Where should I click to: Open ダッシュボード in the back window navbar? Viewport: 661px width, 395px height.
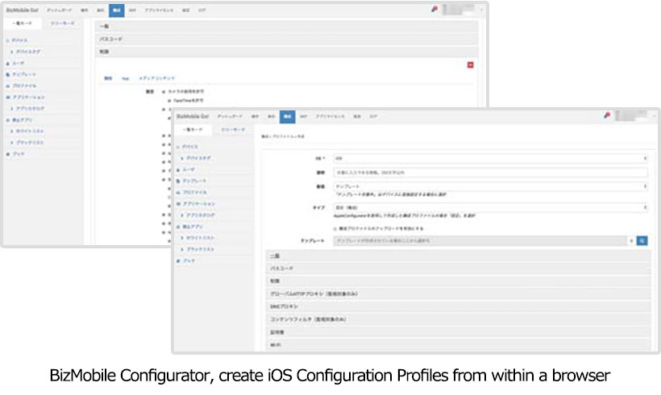click(x=59, y=10)
